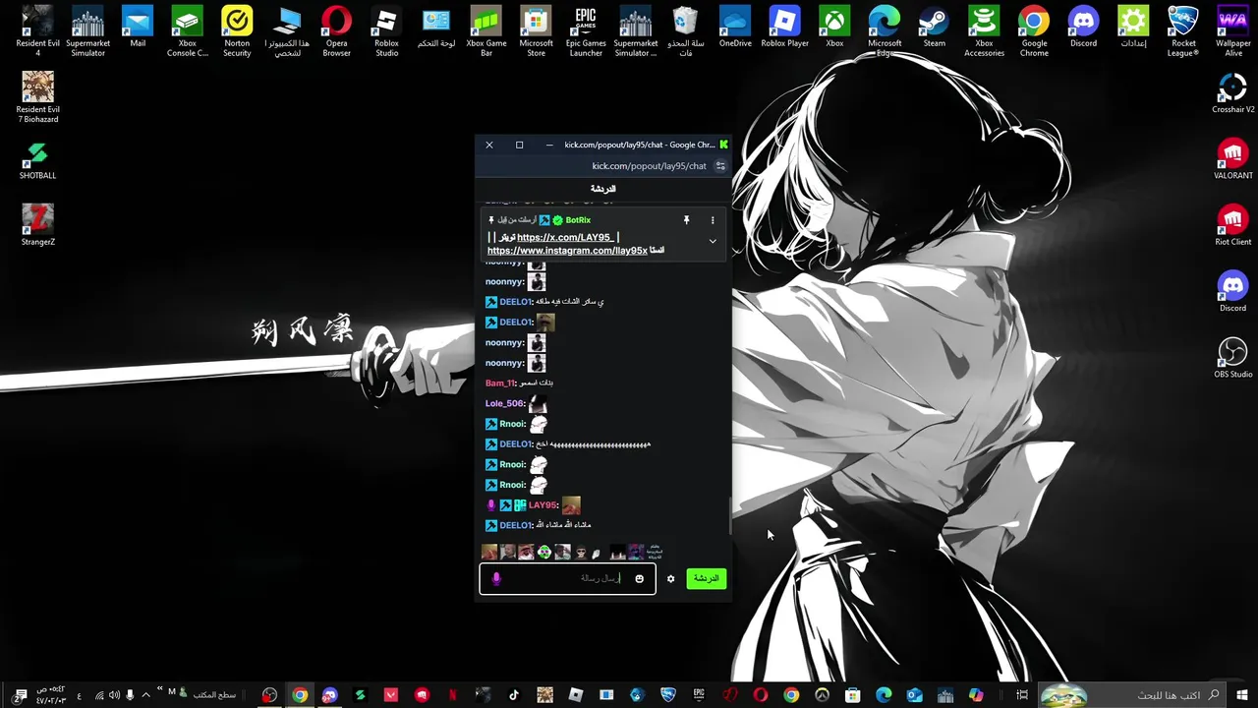Open Microsoft Store desktop icon
Viewport: 1258px width, 708px height.
[x=536, y=30]
